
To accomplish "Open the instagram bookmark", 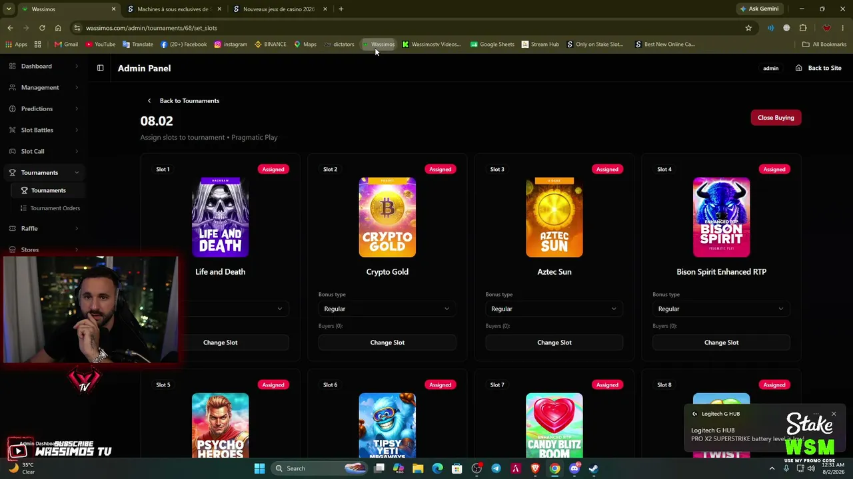I will pos(231,45).
